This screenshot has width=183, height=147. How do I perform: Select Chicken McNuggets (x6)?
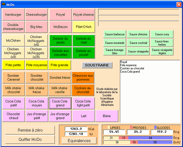(36, 41)
